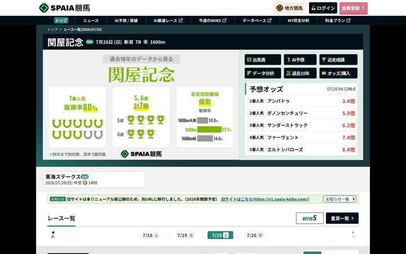Click external link icon beside AI厳選レース
Screen dimensions: 406x254
(181, 20)
